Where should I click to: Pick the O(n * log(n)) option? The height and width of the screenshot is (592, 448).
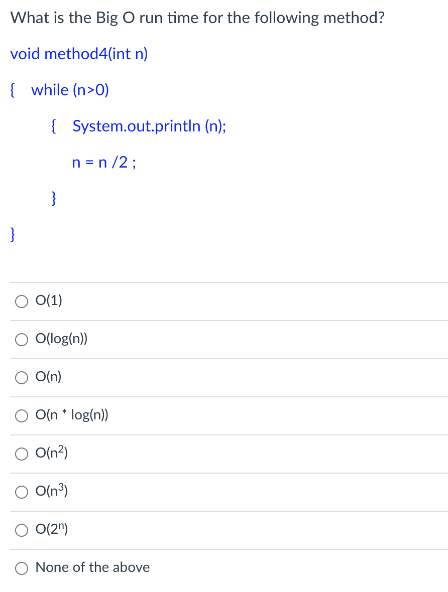point(22,415)
